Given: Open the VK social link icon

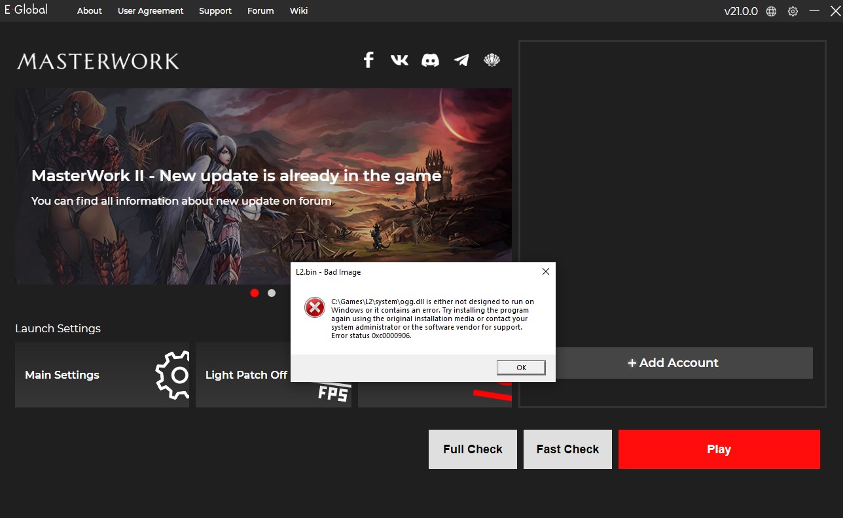Looking at the screenshot, I should pos(399,60).
